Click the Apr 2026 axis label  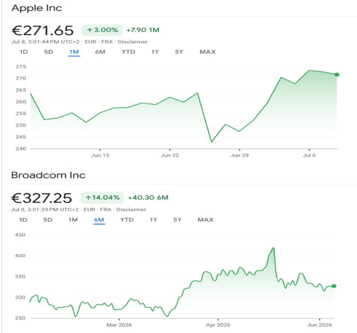(x=218, y=325)
